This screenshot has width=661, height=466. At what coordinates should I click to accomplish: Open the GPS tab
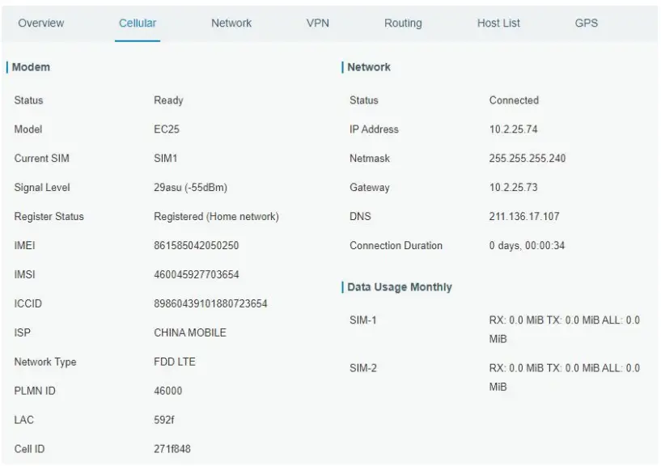pyautogui.click(x=586, y=23)
